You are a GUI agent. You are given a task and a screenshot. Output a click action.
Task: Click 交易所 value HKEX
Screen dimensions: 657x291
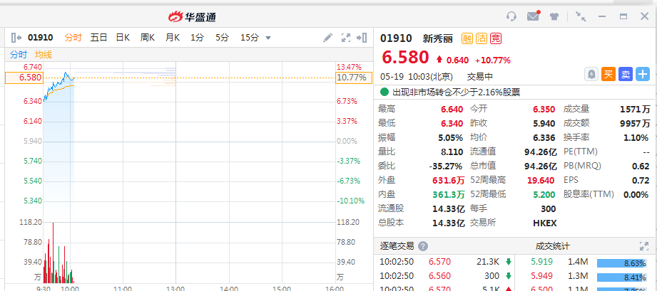pos(545,223)
